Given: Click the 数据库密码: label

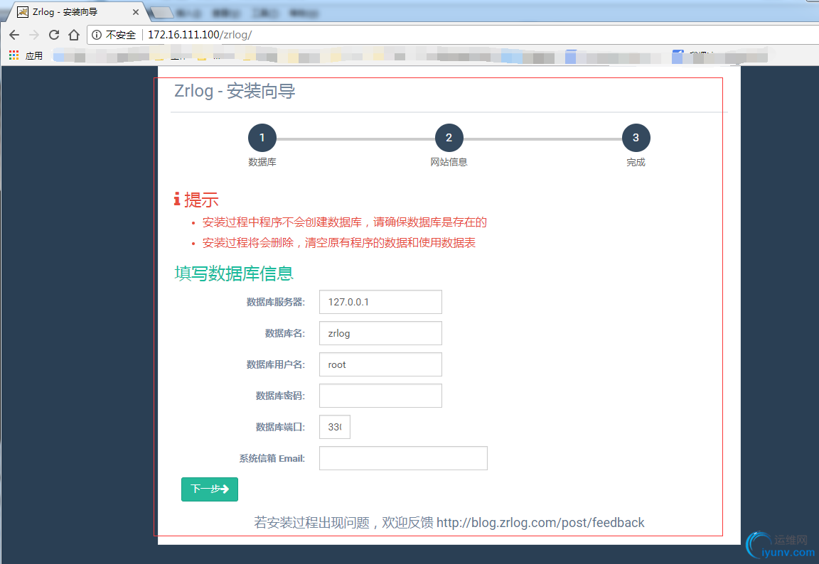Looking at the screenshot, I should [280, 396].
